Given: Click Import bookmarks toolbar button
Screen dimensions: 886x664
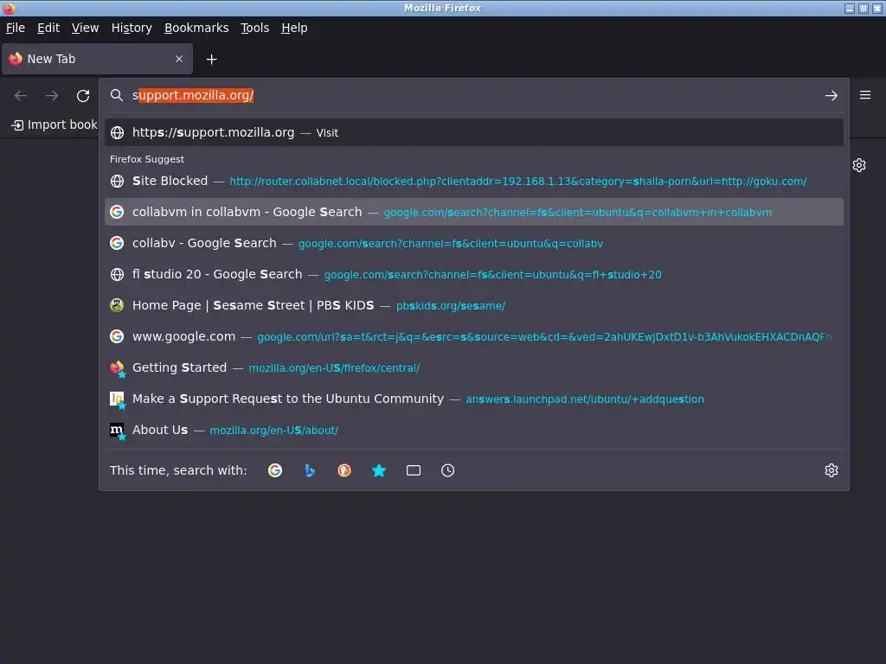Looking at the screenshot, I should (55, 124).
